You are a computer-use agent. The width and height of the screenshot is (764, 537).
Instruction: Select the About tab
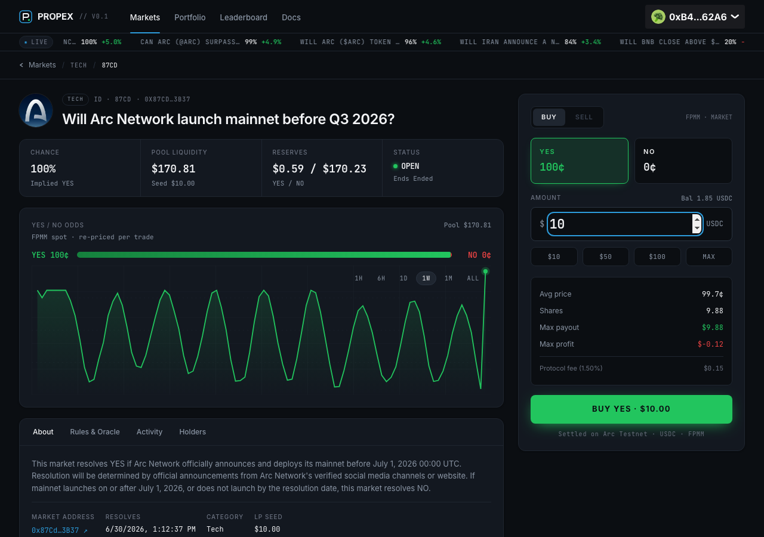tap(43, 432)
